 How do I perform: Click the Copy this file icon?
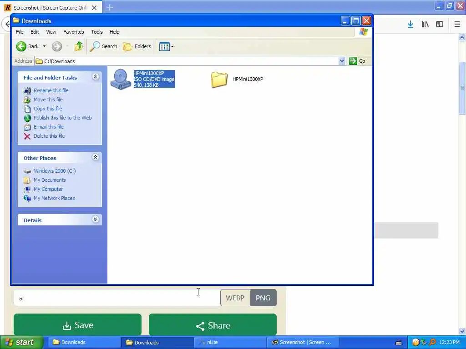coord(27,109)
